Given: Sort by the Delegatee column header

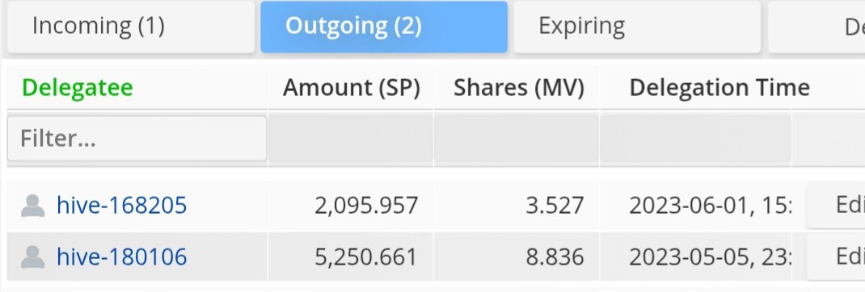Looking at the screenshot, I should (78, 88).
